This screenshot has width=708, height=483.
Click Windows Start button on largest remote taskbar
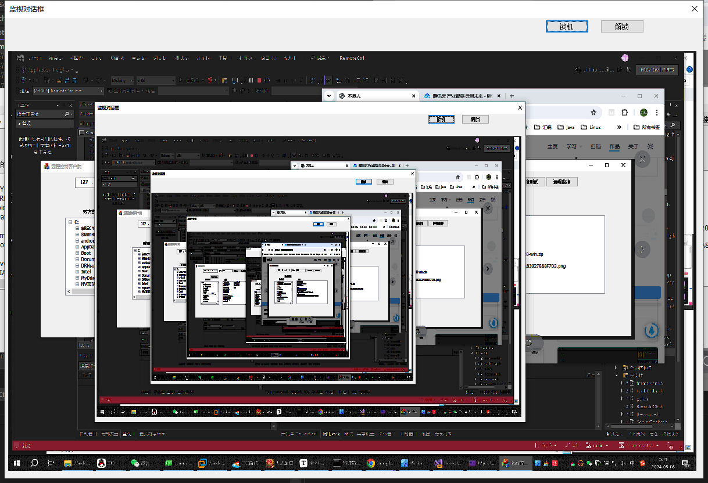point(17,463)
